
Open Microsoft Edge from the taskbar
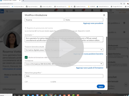[46, 95]
